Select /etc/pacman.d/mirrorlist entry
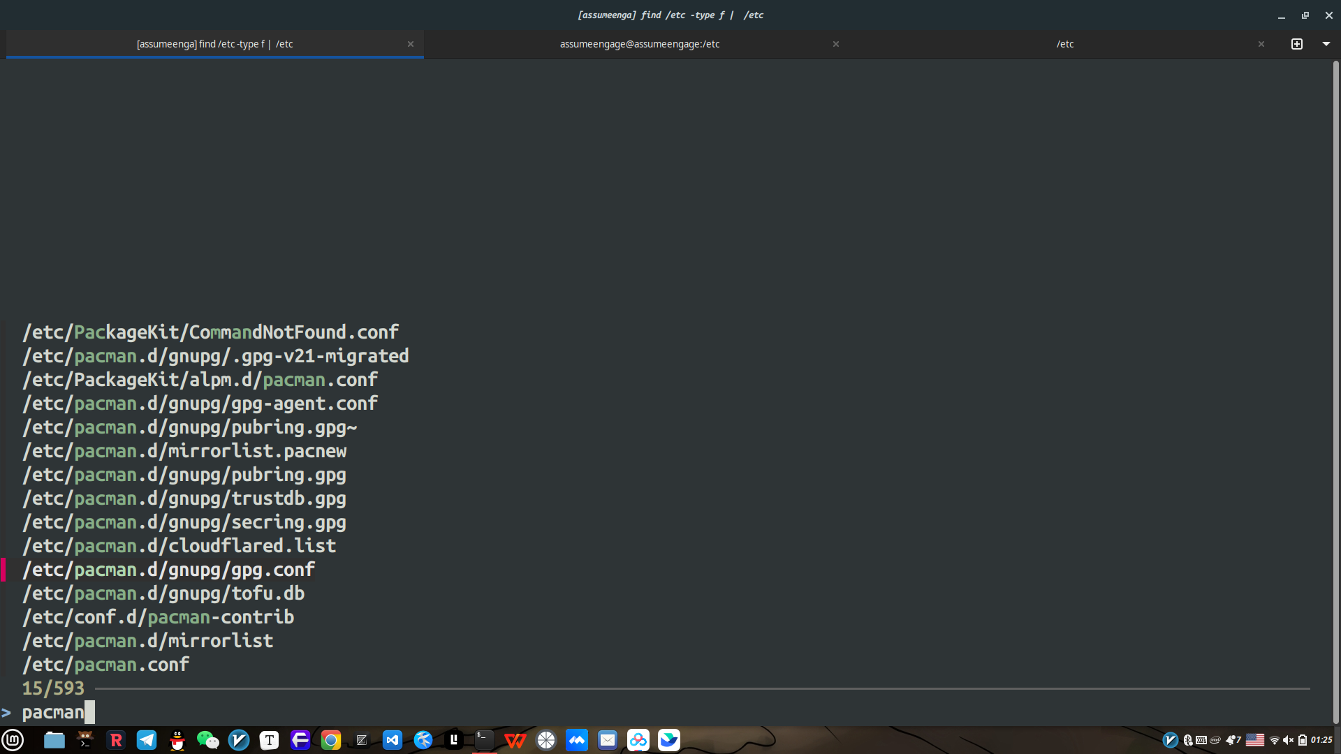This screenshot has height=754, width=1341. tap(147, 641)
